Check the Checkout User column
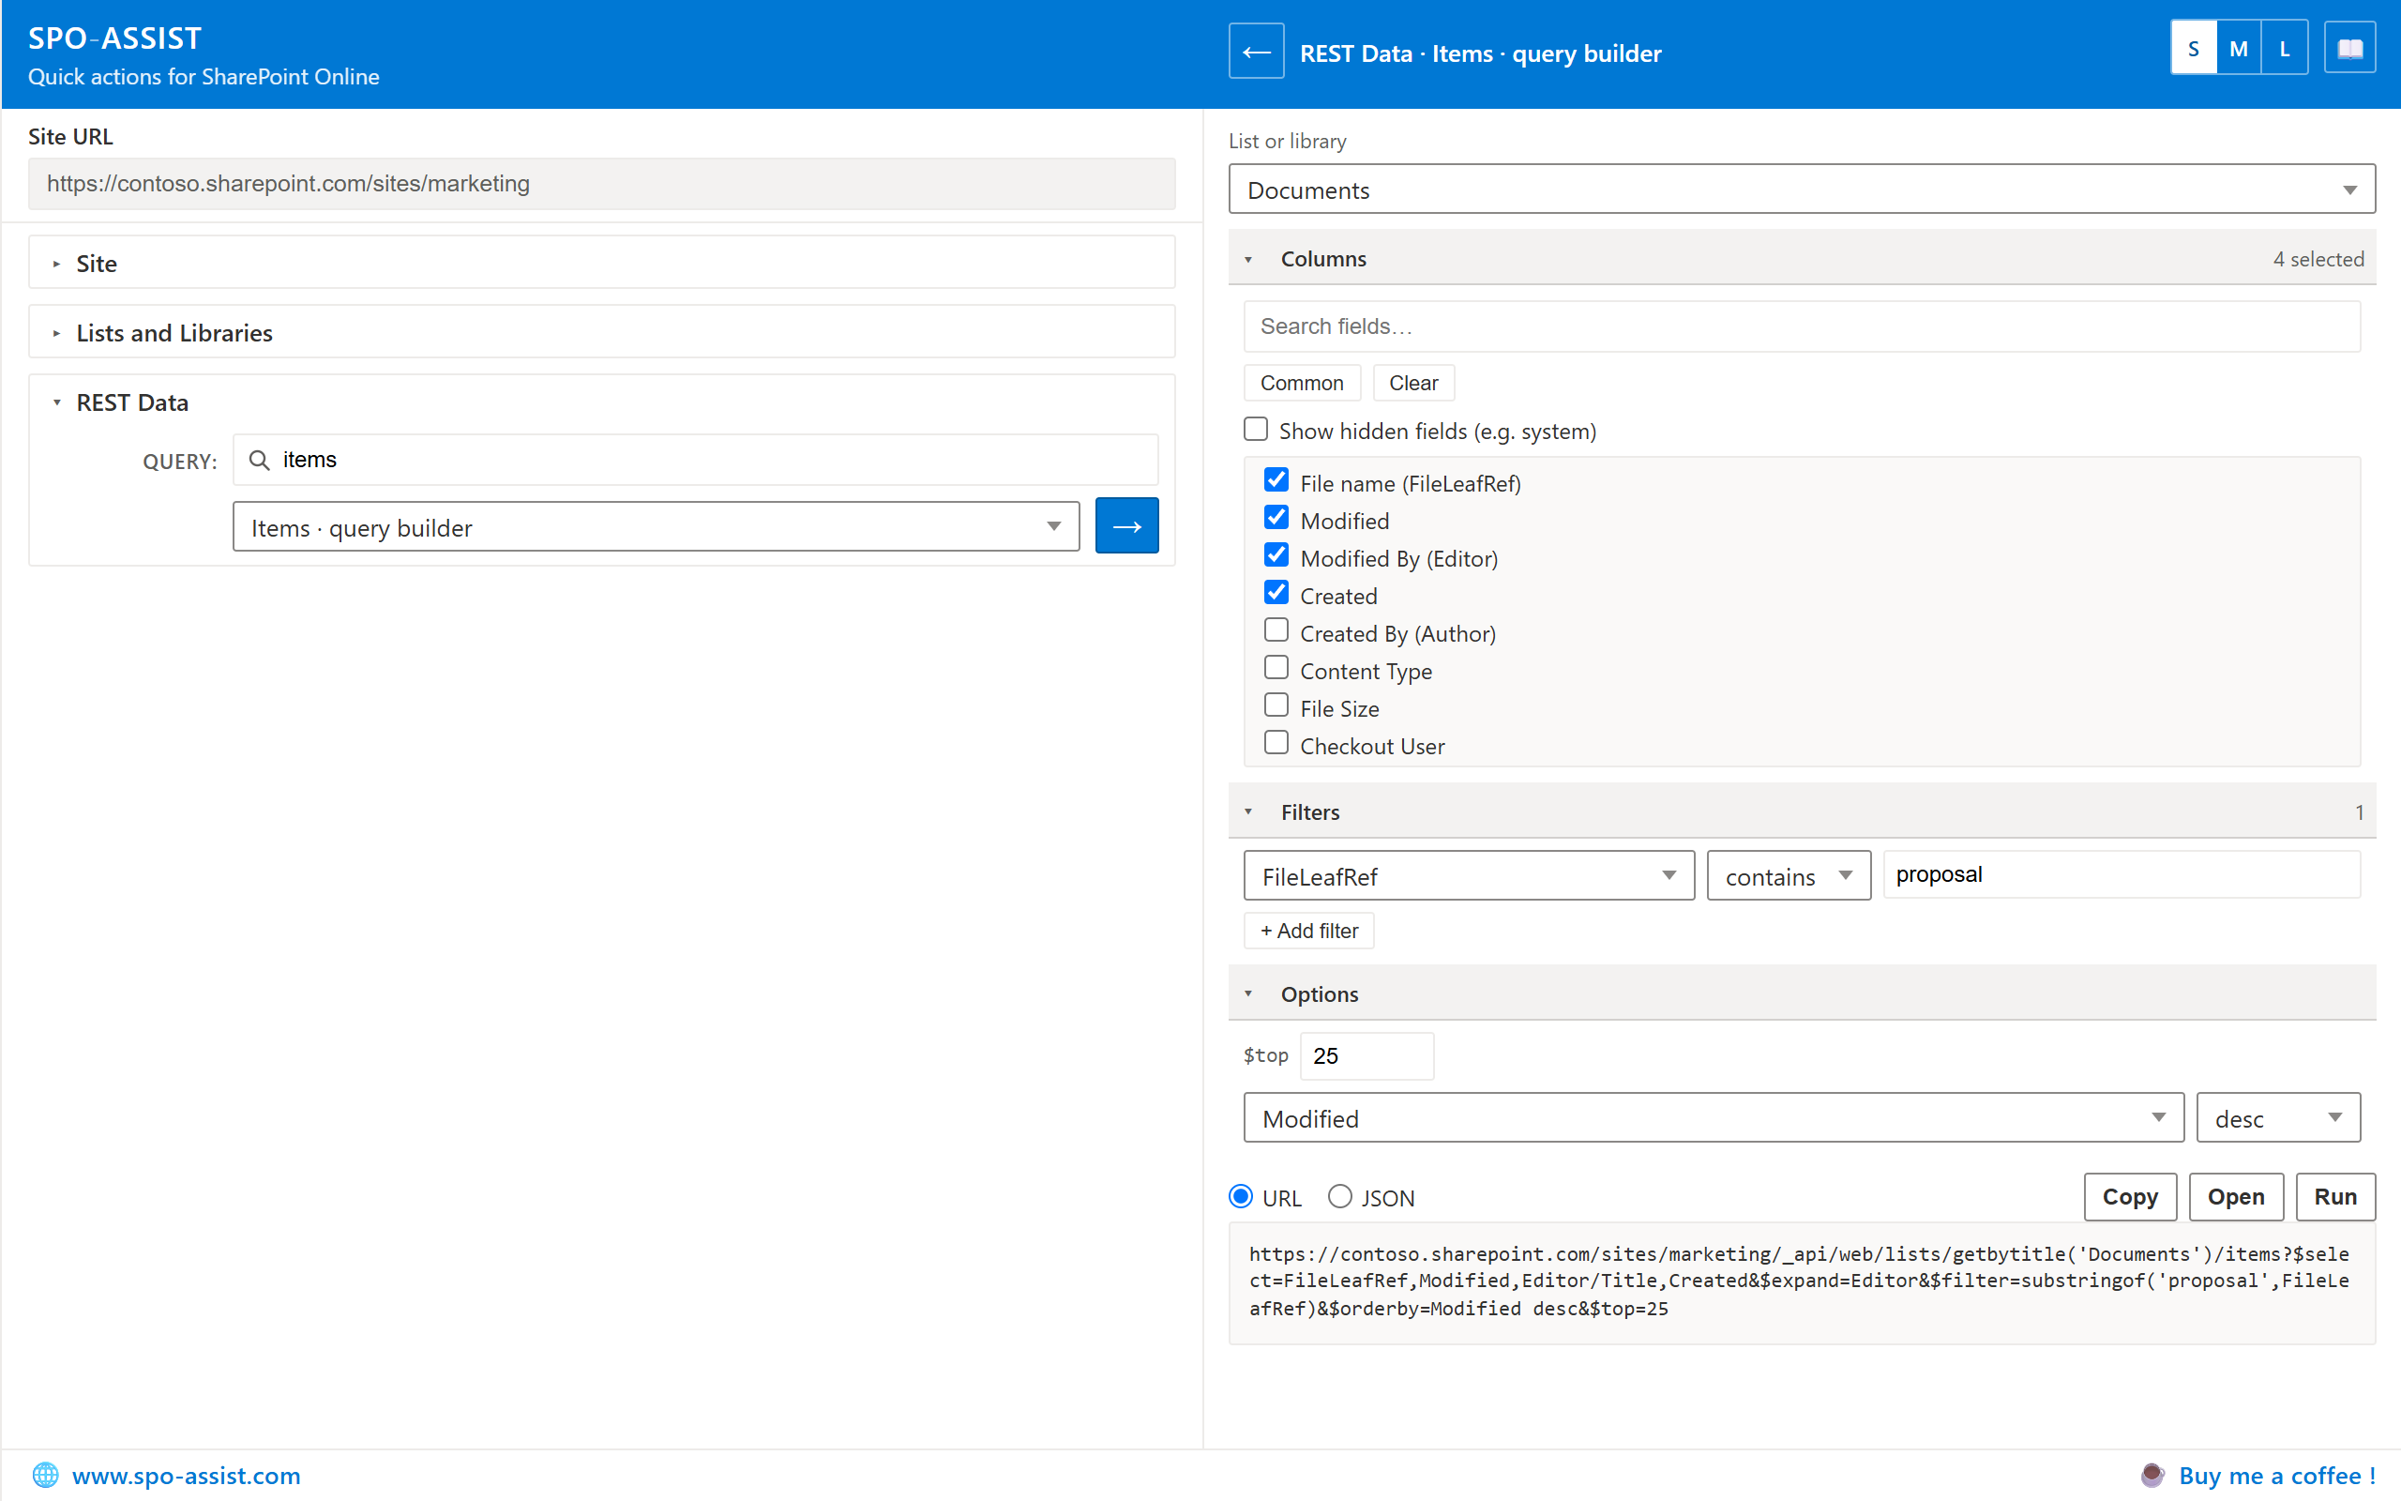Viewport: 2401px width, 1501px height. [x=1276, y=744]
